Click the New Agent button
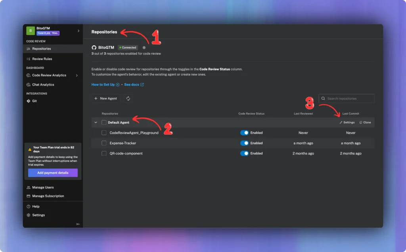 105,98
